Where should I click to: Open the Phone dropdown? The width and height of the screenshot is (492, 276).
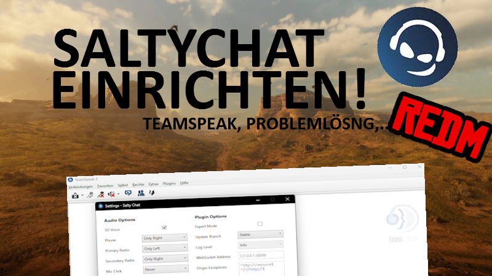point(165,238)
